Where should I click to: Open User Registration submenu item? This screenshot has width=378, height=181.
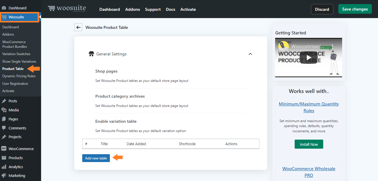15,84
